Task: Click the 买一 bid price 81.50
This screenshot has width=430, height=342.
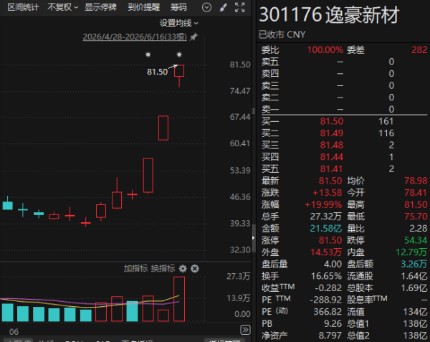Action: (x=332, y=121)
